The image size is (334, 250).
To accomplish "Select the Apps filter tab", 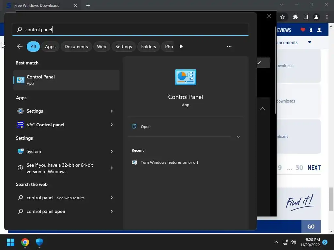I will [x=50, y=47].
